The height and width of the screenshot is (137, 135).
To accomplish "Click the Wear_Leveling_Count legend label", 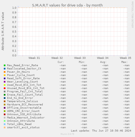I will click(x=23, y=82).
